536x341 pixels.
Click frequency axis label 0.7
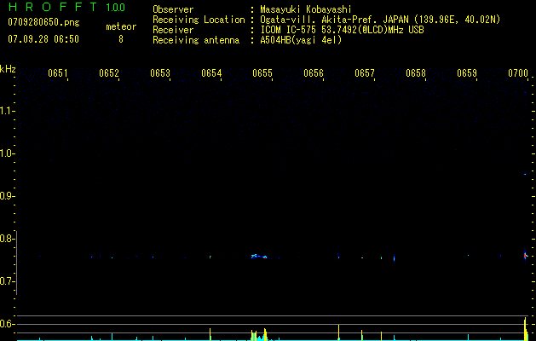6,281
